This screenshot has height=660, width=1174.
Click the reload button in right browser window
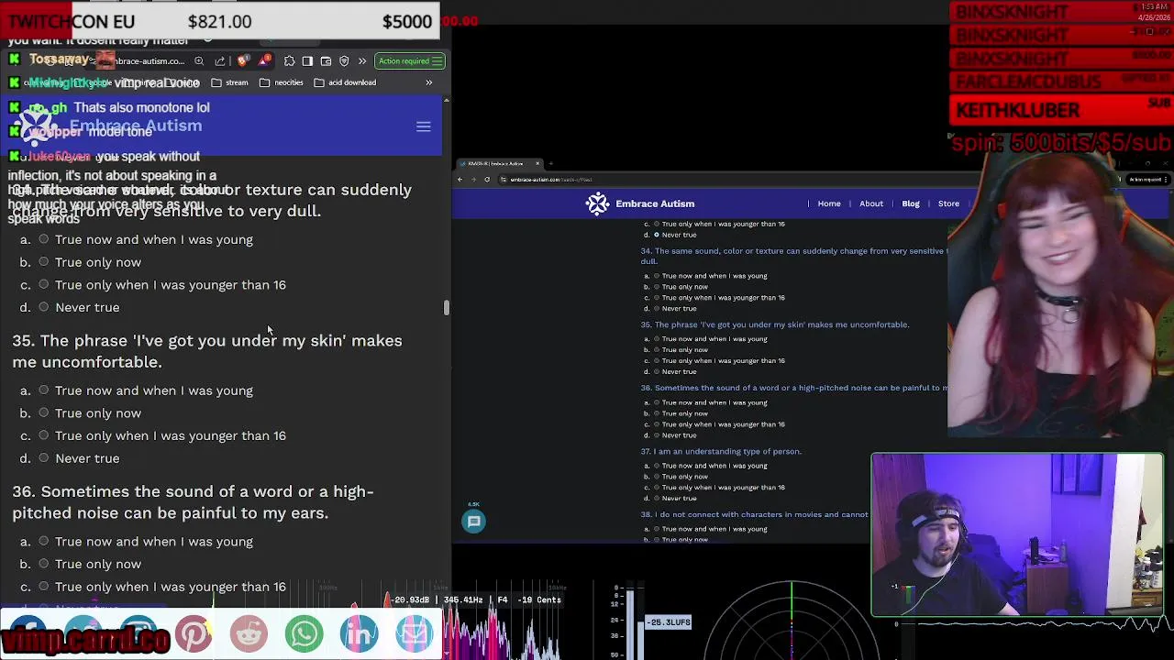[x=487, y=180]
